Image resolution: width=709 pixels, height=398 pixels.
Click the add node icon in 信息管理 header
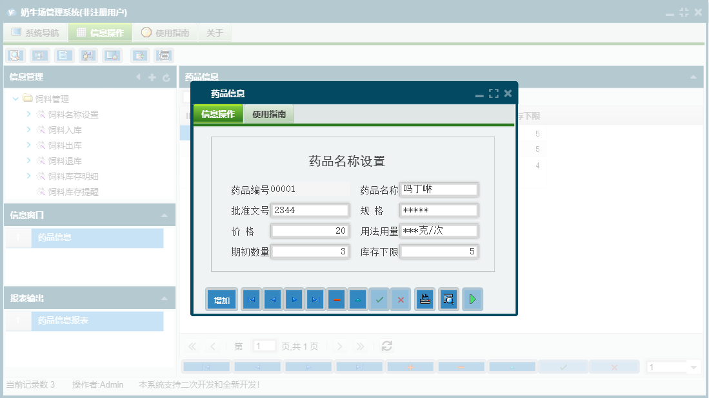click(x=150, y=77)
